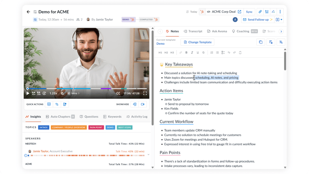Open the three-dot more options menu
The height and width of the screenshot is (174, 309).
pyautogui.click(x=280, y=12)
